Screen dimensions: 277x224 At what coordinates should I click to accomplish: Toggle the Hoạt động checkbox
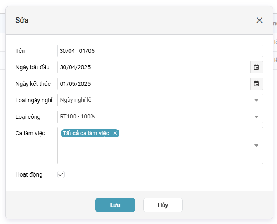point(61,174)
